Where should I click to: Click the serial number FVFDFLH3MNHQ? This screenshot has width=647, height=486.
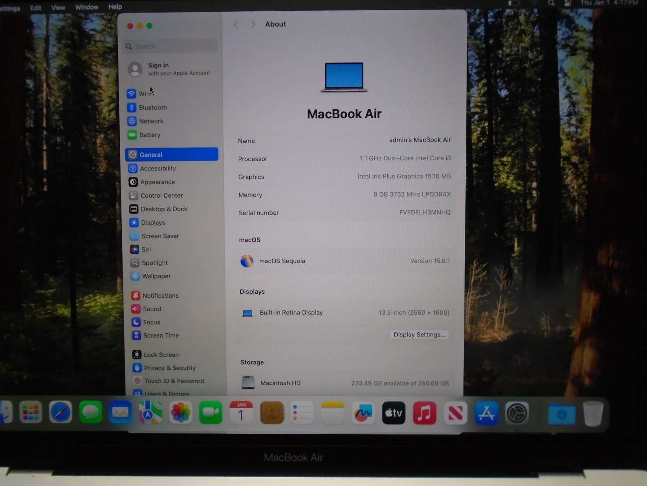pyautogui.click(x=425, y=212)
